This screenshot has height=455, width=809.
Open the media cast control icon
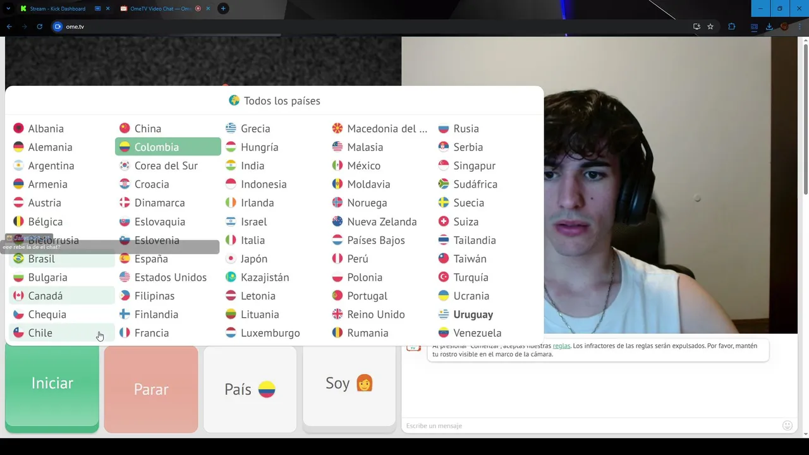click(x=754, y=27)
